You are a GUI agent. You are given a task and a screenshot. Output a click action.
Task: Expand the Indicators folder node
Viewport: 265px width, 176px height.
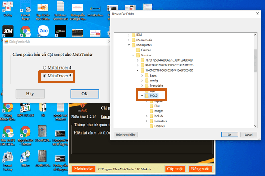pyautogui.click(x=147, y=121)
